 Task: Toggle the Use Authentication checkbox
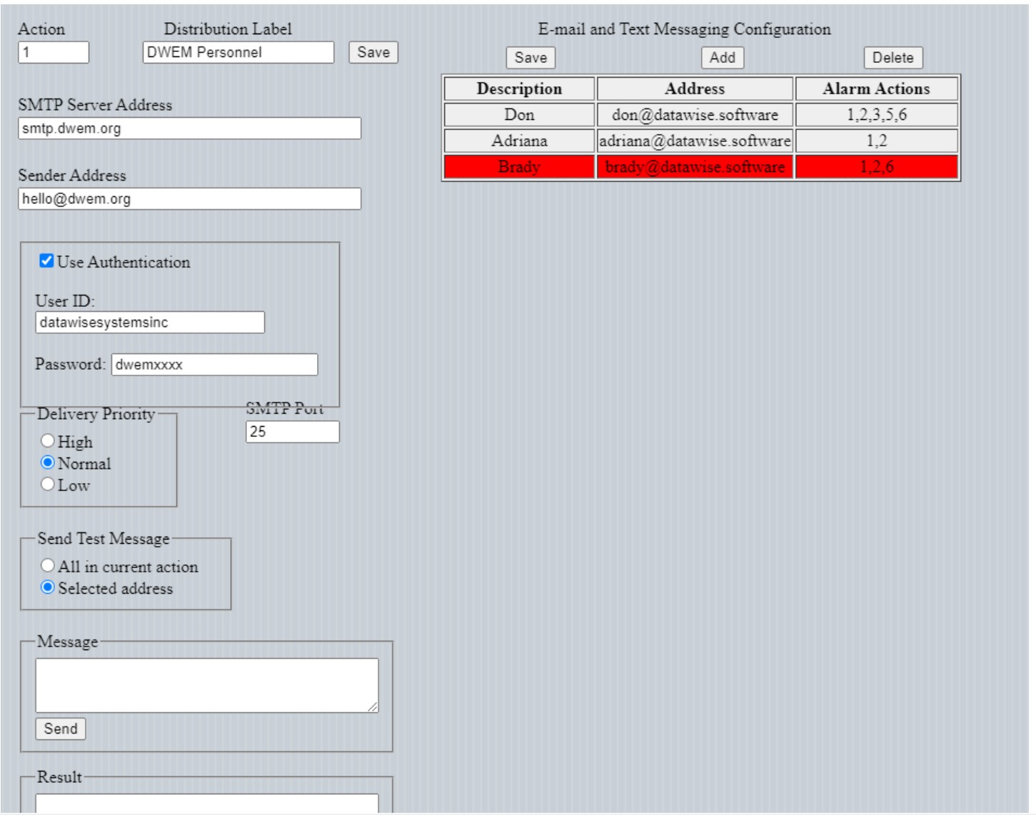(x=46, y=261)
